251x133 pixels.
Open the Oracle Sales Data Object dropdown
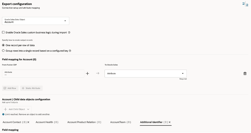(x=35, y=21)
